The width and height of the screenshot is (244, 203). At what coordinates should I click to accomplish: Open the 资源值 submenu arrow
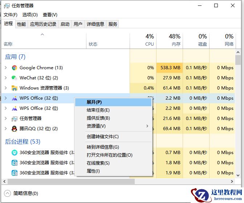point(147,126)
